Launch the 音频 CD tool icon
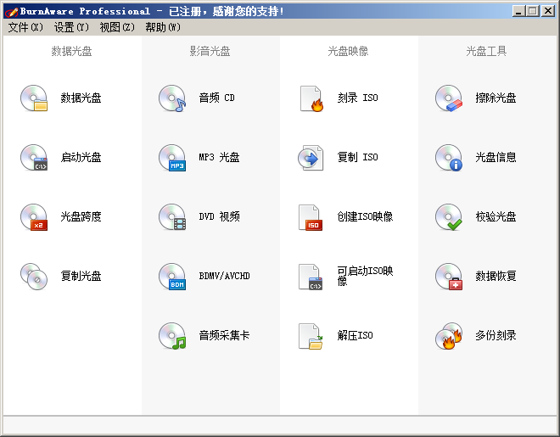Image resolution: width=560 pixels, height=437 pixels. point(172,98)
